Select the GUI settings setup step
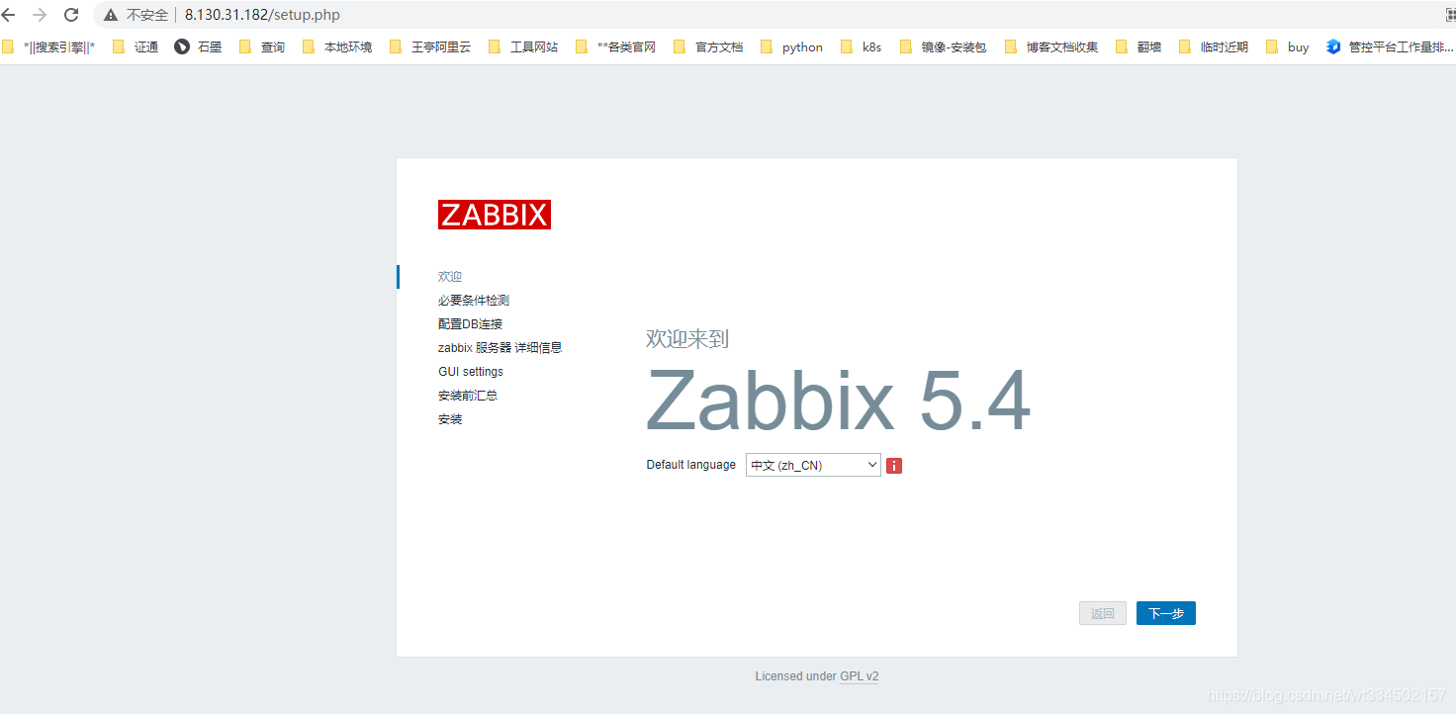 pos(471,372)
